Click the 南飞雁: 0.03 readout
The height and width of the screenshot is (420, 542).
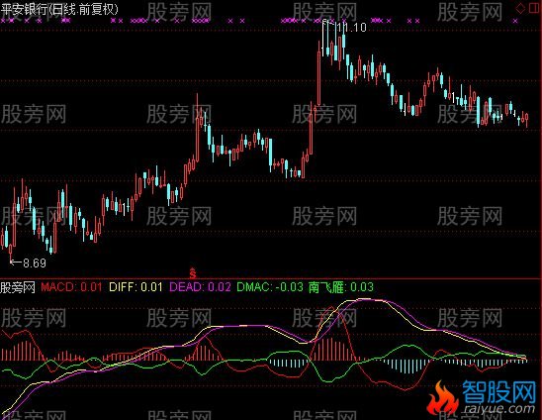(x=341, y=287)
